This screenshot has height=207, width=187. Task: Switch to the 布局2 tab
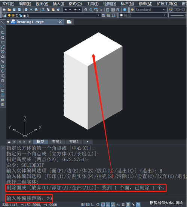pos(74,142)
